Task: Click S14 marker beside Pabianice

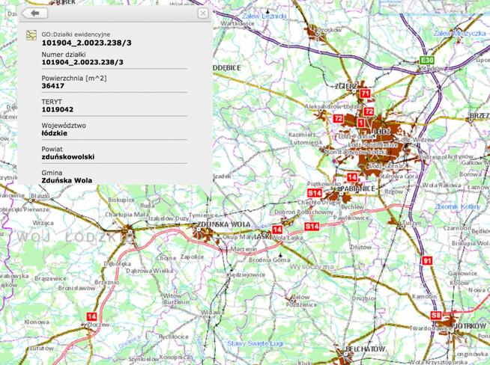Action: tap(315, 193)
